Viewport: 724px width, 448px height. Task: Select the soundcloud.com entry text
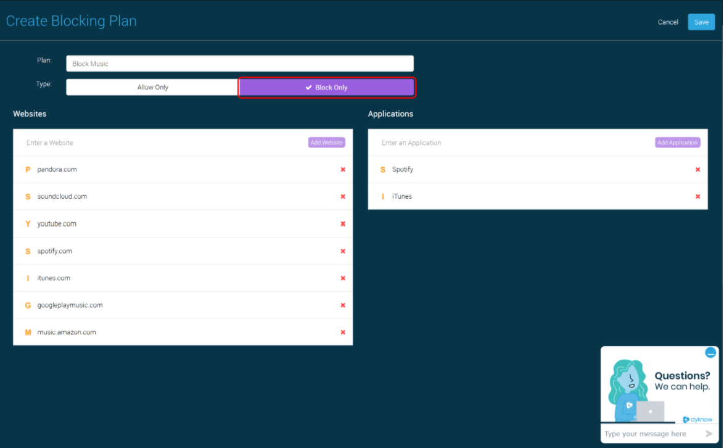[62, 197]
